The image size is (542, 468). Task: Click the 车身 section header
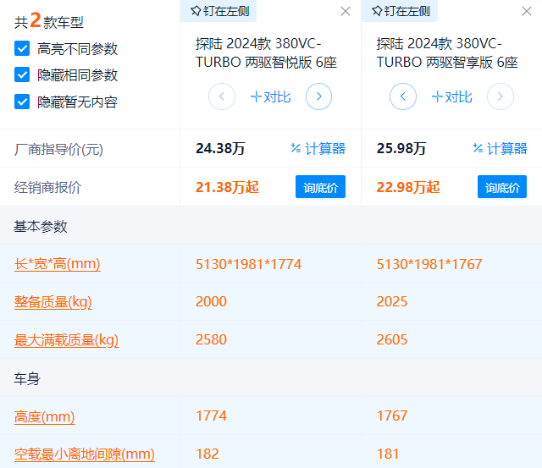27,378
